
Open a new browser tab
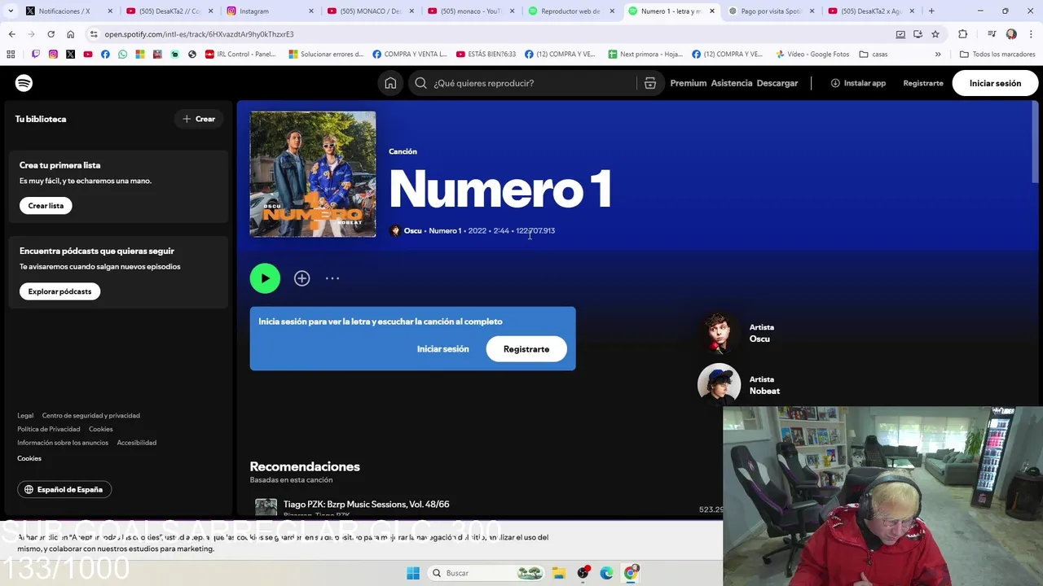tap(931, 11)
